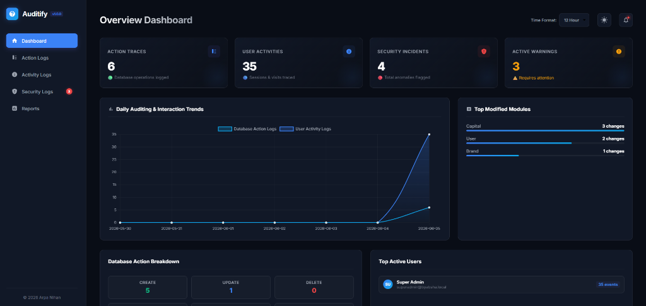Click the Auditify logo icon
Screen dimensions: 646x306
click(13, 14)
